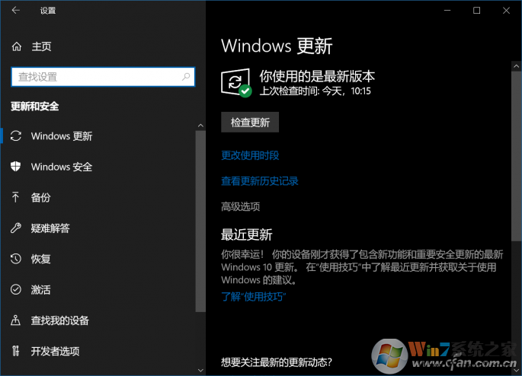
Task: Click the 想要关注最新的更新动态? text
Action: (277, 362)
